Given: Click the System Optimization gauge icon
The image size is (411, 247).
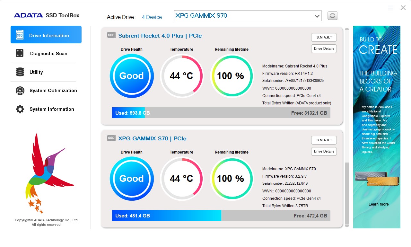Looking at the screenshot, I should click(20, 91).
